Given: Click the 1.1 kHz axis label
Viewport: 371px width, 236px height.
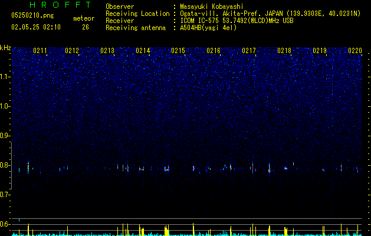Looking at the screenshot, I should pos(5,77).
